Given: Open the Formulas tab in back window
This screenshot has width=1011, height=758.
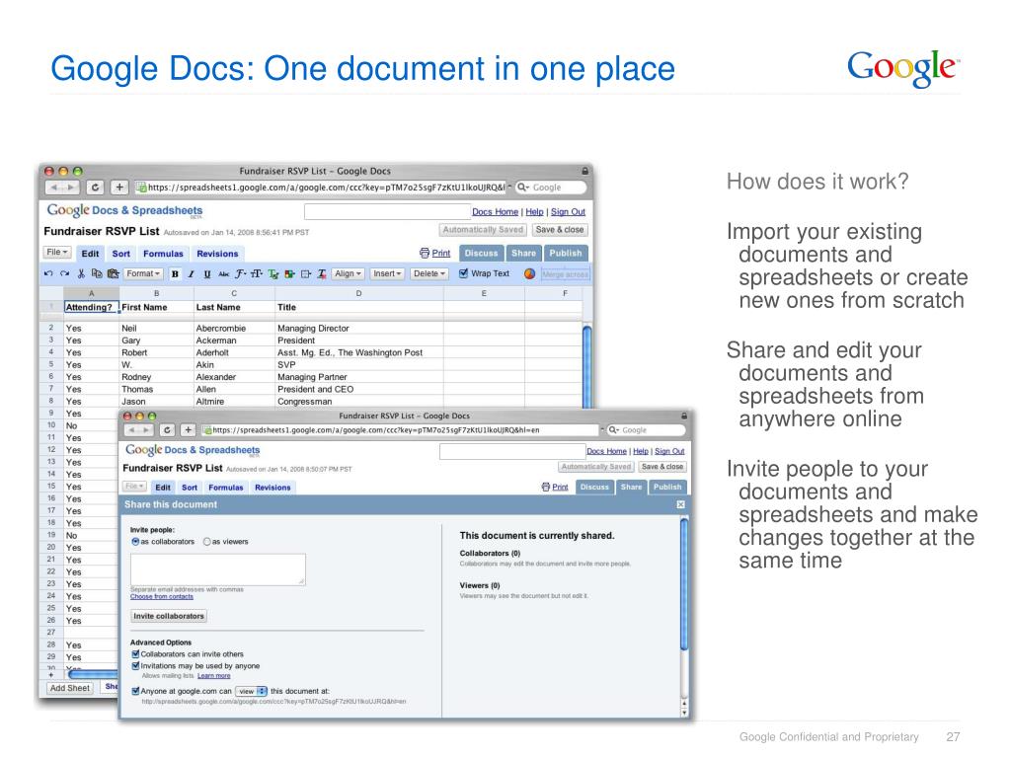Looking at the screenshot, I should (163, 254).
